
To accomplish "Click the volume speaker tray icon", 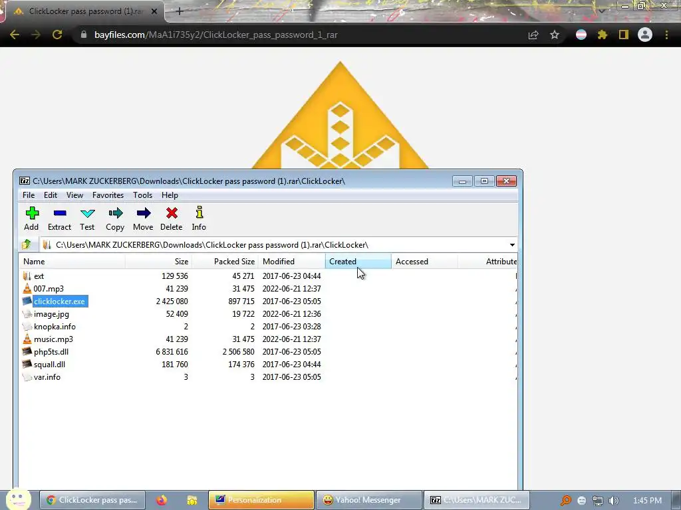I will point(613,501).
